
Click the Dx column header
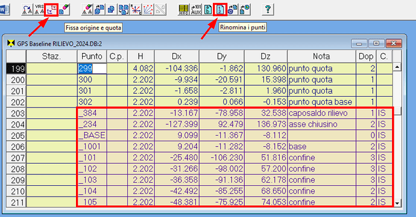pyautogui.click(x=177, y=57)
